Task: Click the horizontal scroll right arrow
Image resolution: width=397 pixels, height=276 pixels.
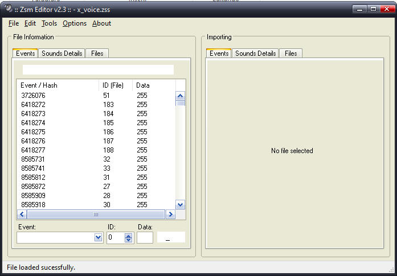Action: pyautogui.click(x=171, y=215)
